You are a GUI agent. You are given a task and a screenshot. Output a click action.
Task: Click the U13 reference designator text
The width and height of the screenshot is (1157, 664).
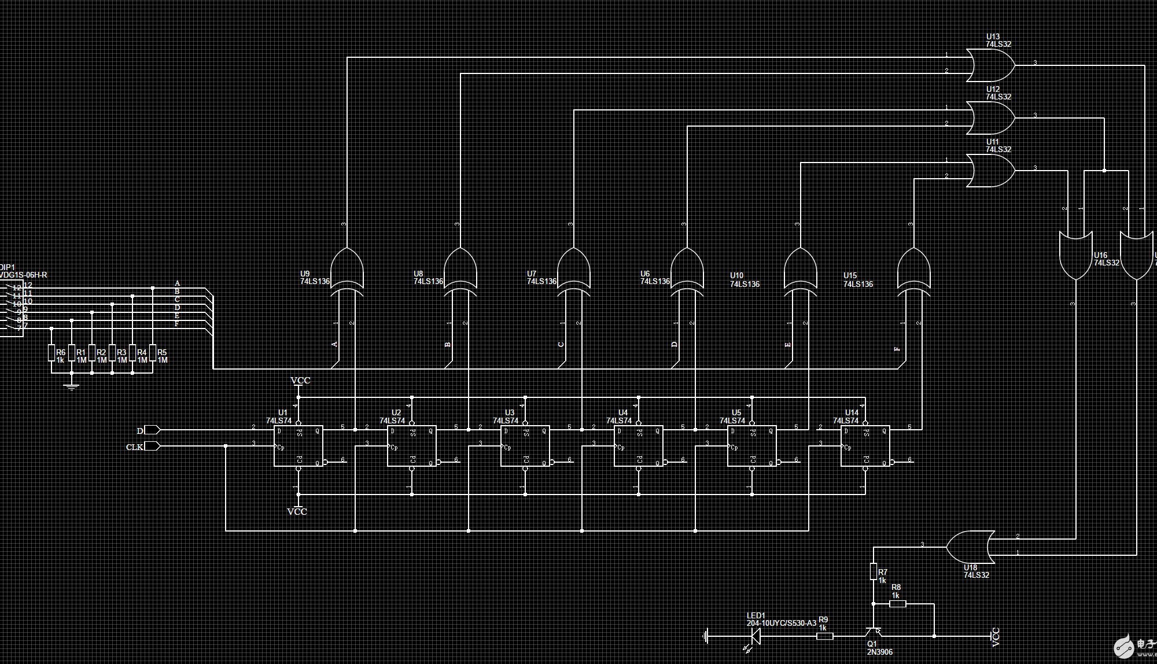[x=993, y=36]
